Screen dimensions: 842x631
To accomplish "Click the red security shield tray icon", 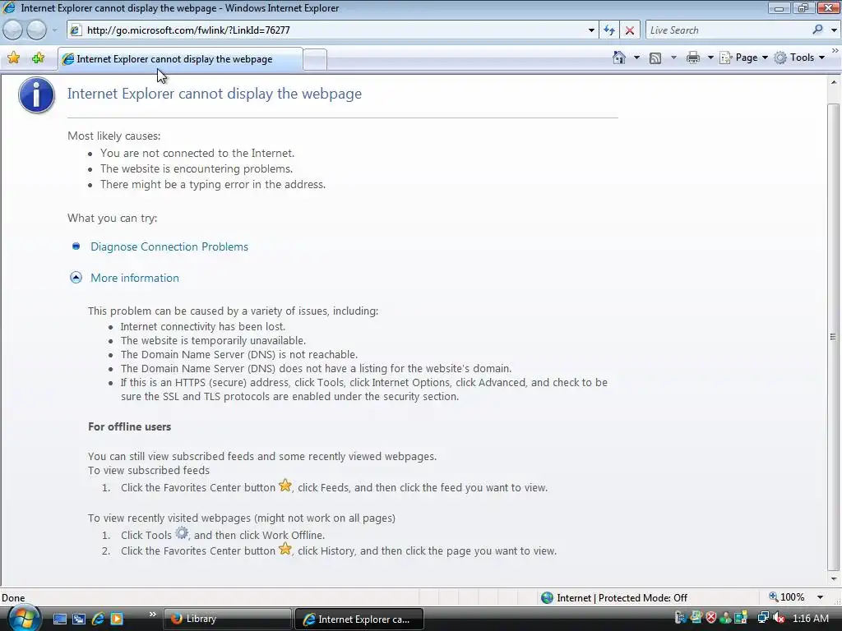I will click(x=711, y=618).
